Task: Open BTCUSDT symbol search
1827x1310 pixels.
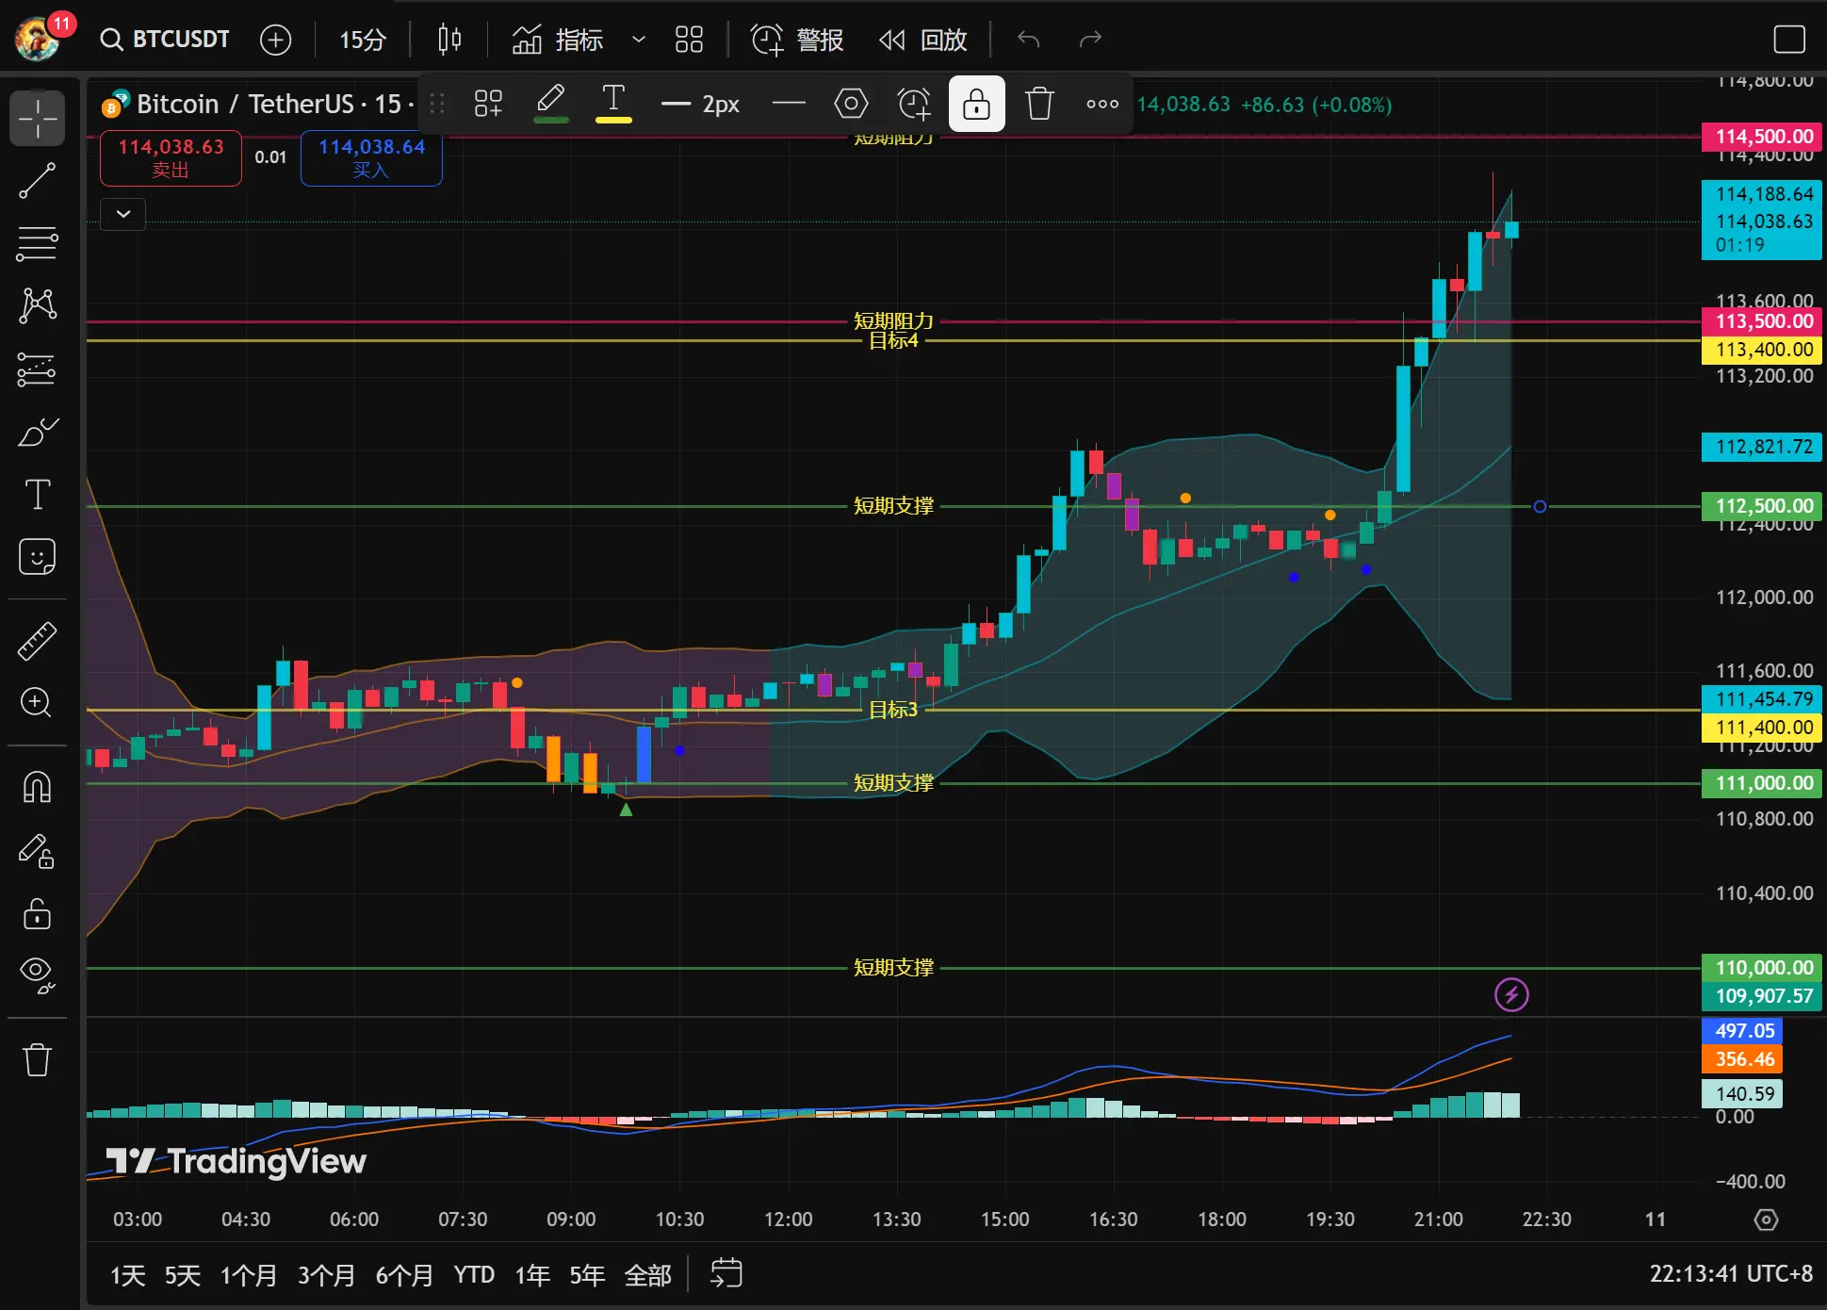Action: click(x=166, y=39)
